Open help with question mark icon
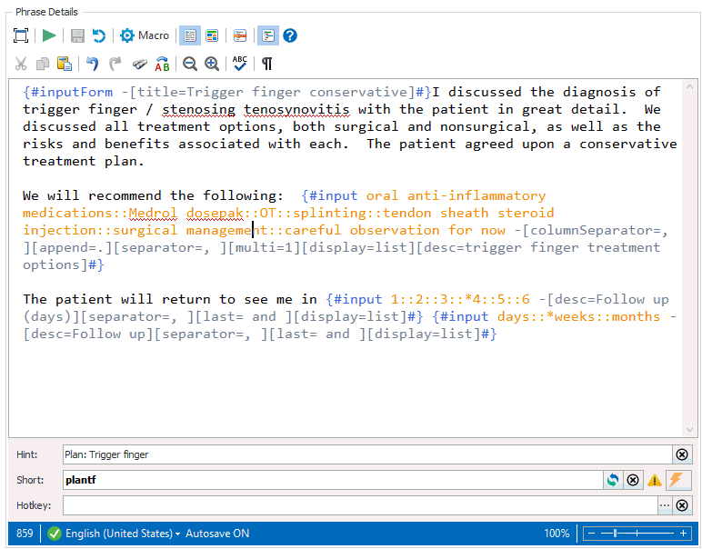 point(290,35)
